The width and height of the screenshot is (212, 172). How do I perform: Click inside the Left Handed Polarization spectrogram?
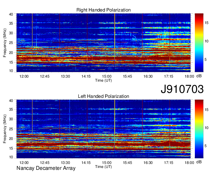coord(104,129)
